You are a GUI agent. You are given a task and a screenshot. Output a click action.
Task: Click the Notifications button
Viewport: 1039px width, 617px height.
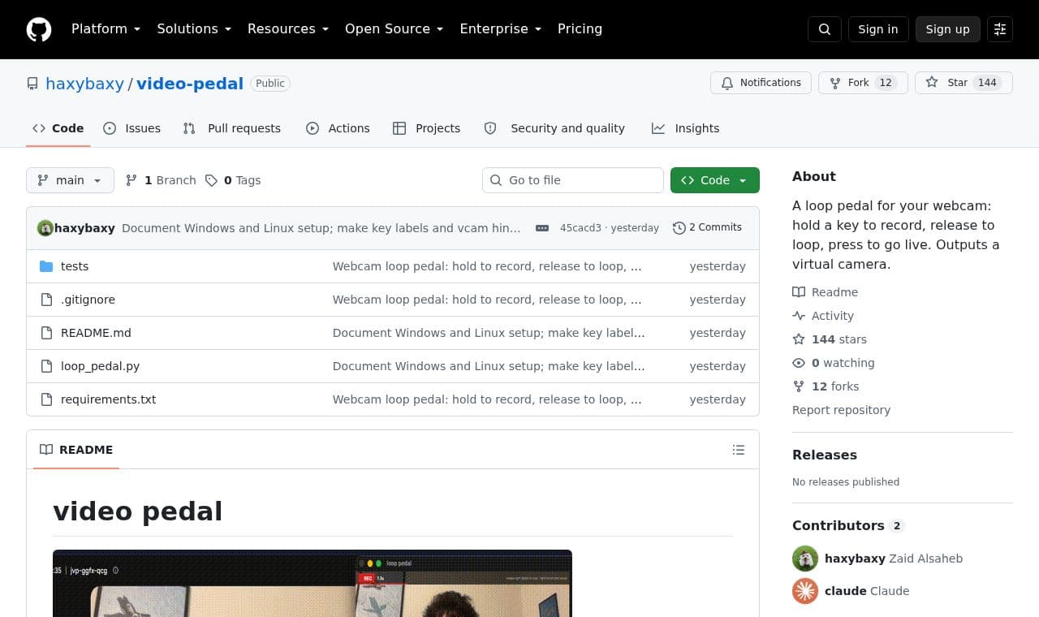tap(761, 83)
